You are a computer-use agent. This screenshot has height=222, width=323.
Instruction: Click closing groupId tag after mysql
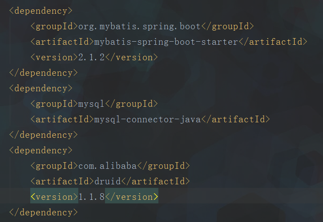(132, 104)
